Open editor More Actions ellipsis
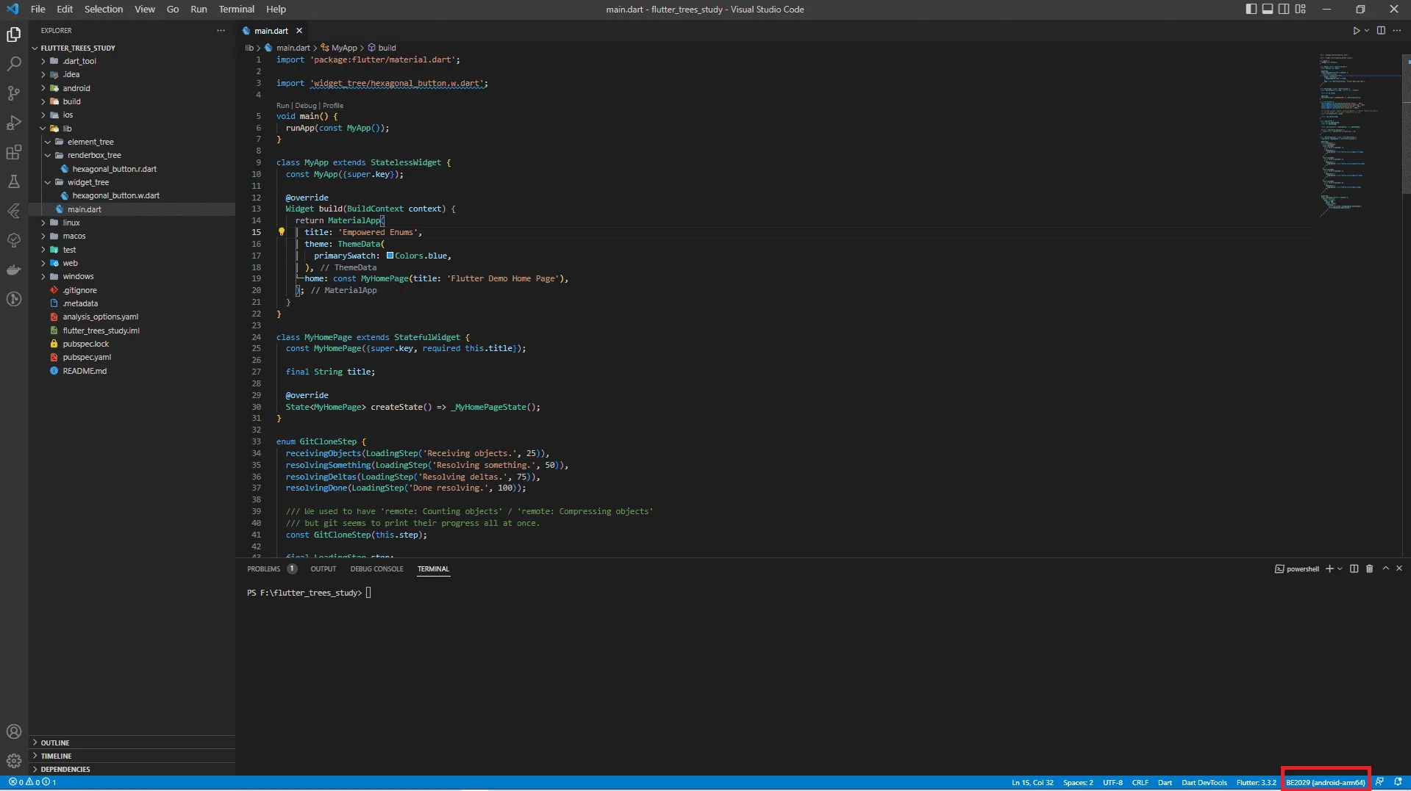The height and width of the screenshot is (791, 1411). click(1397, 31)
